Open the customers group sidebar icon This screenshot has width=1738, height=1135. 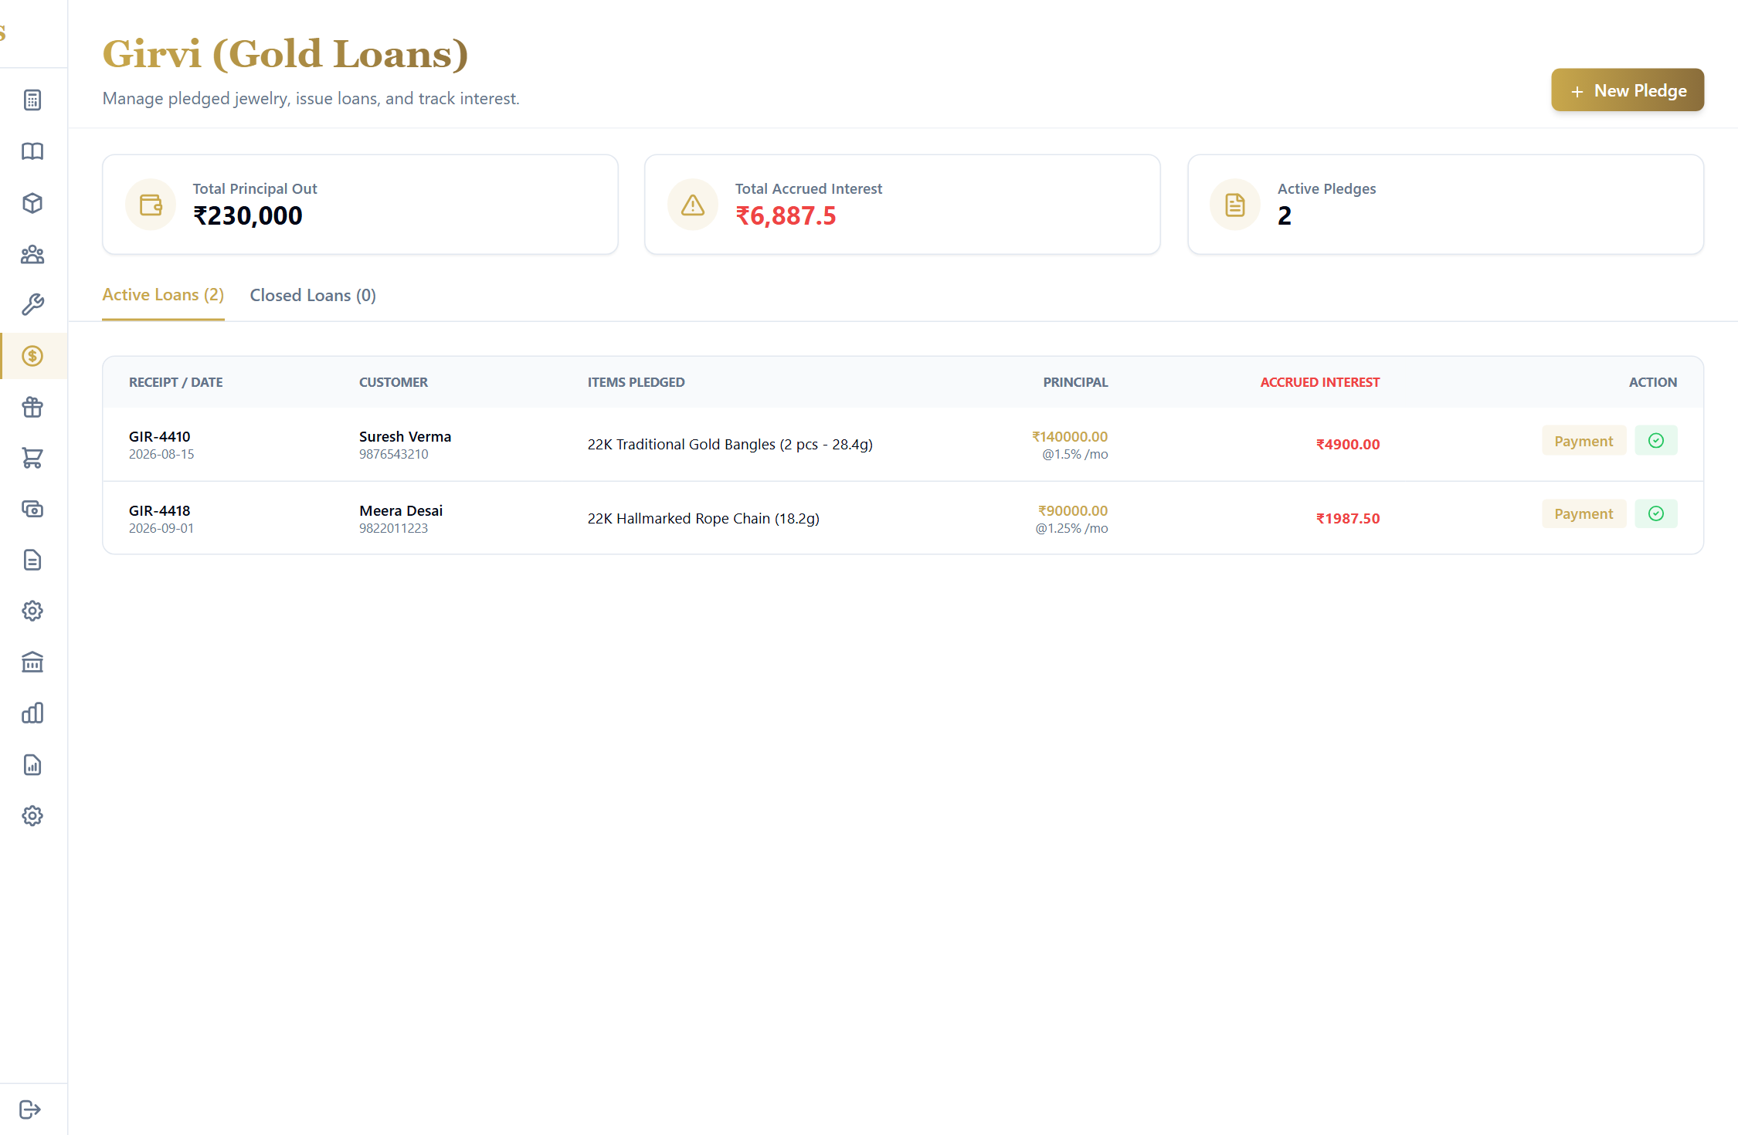[x=32, y=254]
